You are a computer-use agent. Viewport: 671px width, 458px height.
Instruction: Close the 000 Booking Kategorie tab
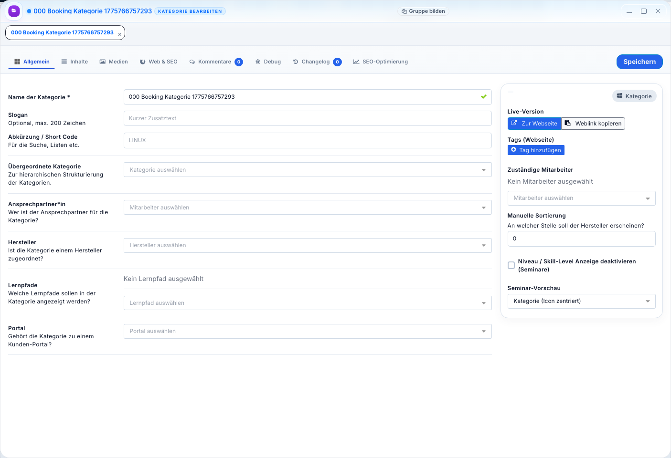119,34
